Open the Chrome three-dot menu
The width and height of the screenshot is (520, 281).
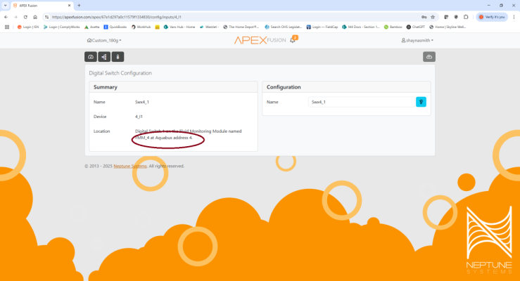click(514, 17)
